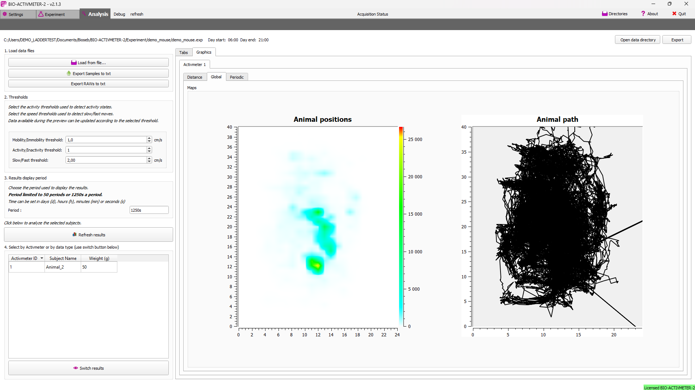Open the Debug menu
This screenshot has width=695, height=390.
[x=119, y=14]
